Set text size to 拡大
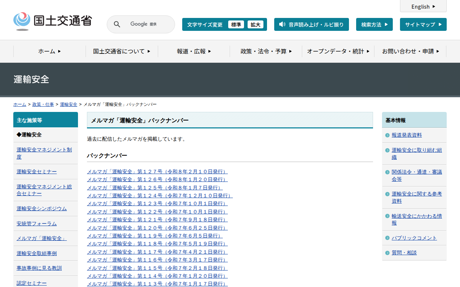 click(256, 24)
